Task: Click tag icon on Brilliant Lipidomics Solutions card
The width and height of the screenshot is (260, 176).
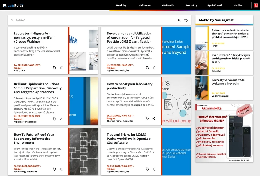Action: click(54, 119)
